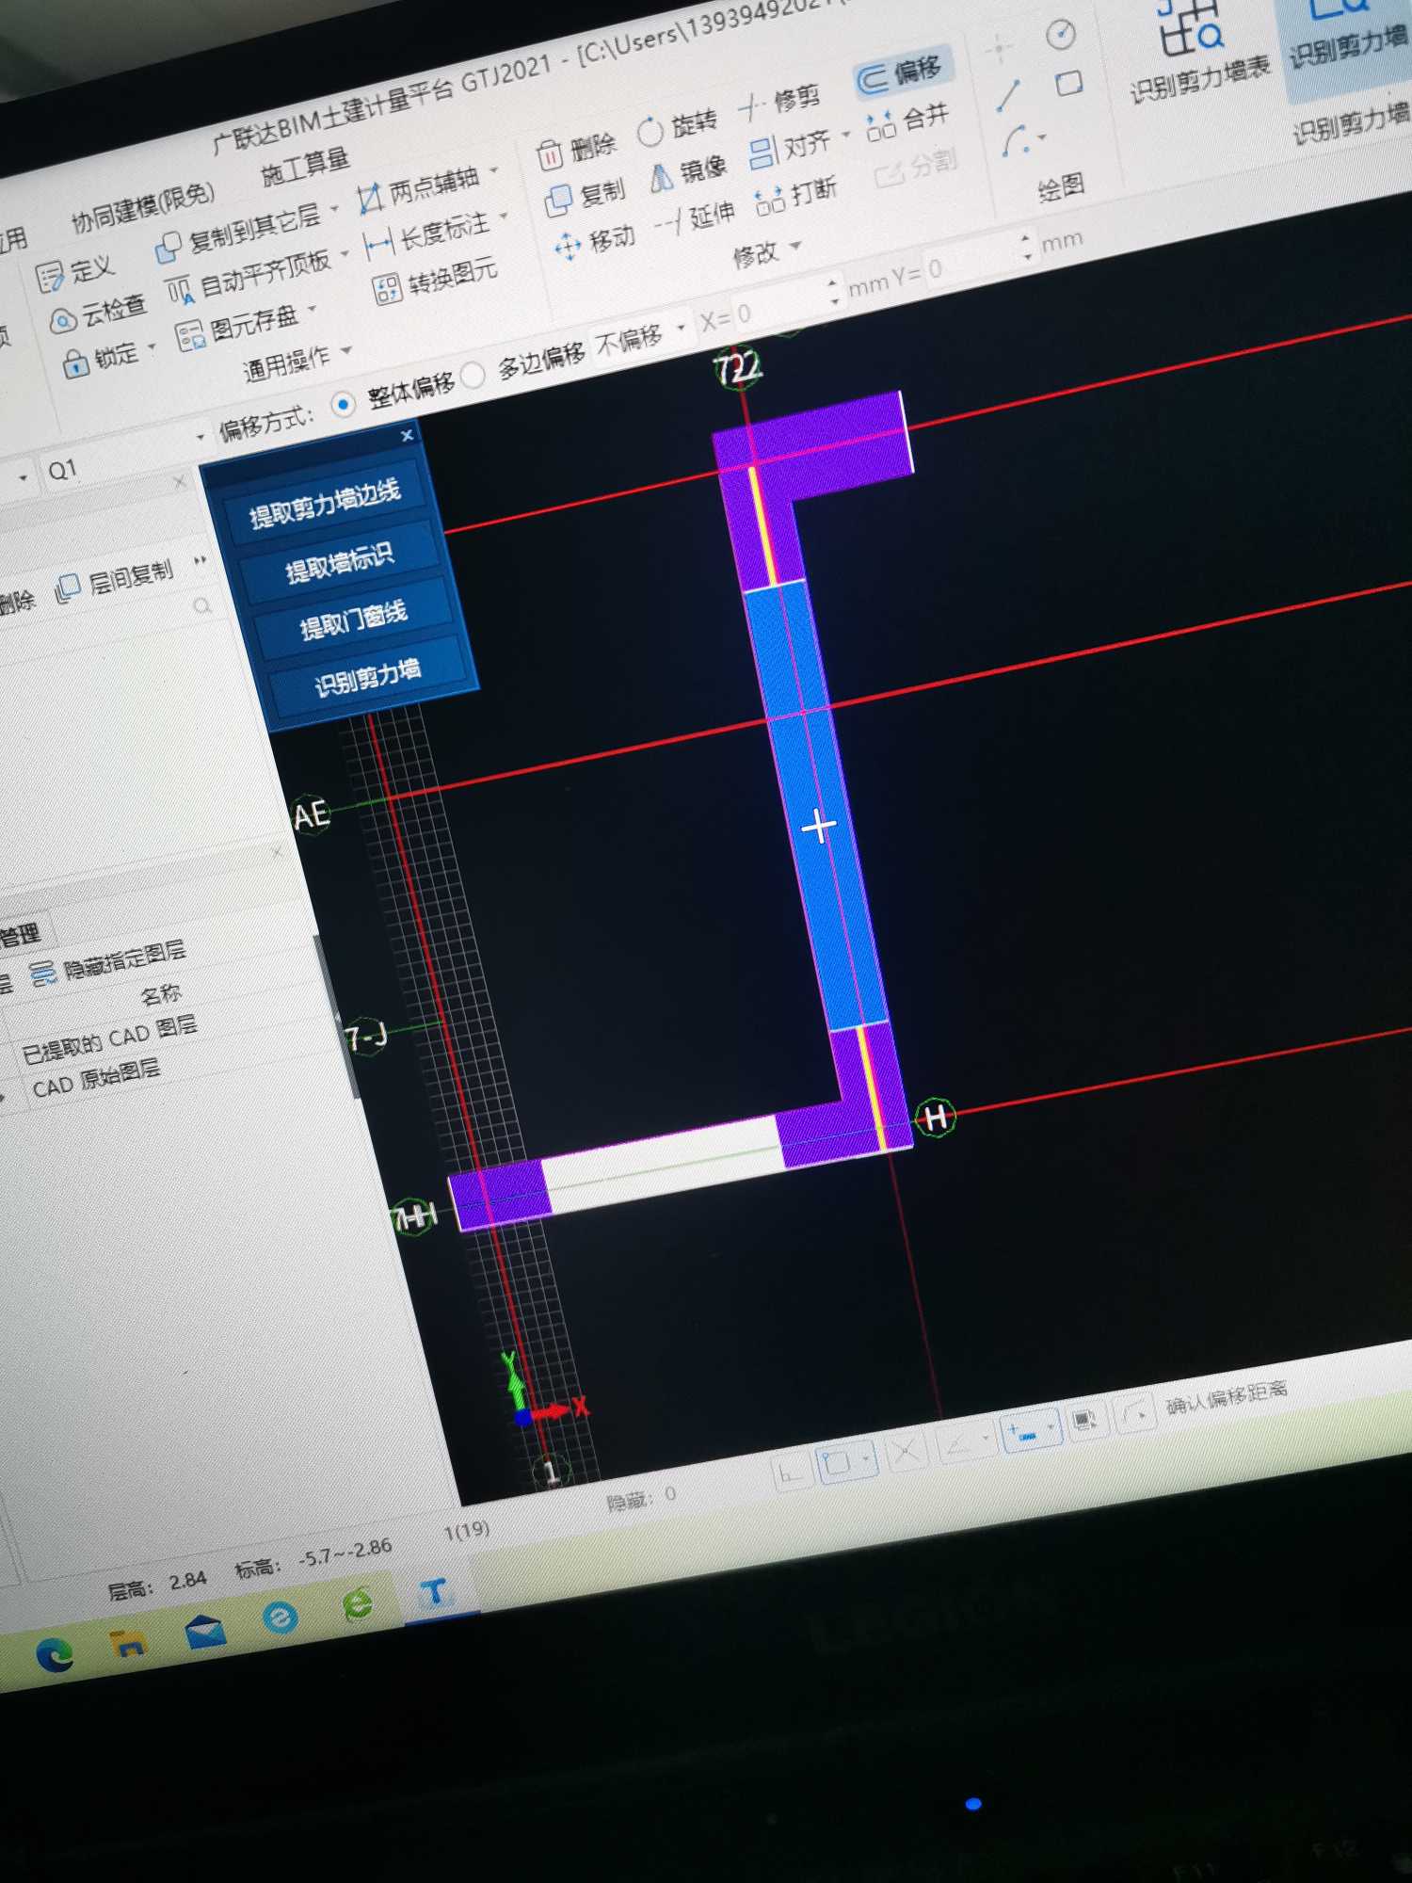Open File Explorer from the taskbar

129,1643
